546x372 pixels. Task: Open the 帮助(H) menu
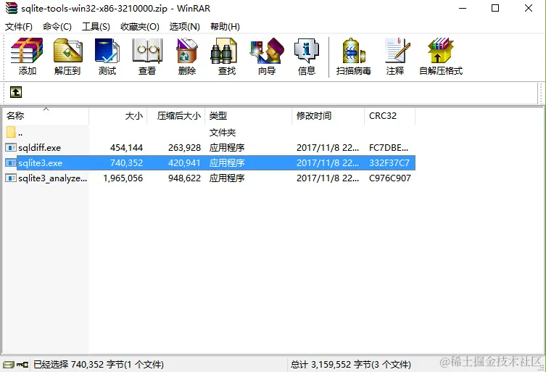(225, 27)
